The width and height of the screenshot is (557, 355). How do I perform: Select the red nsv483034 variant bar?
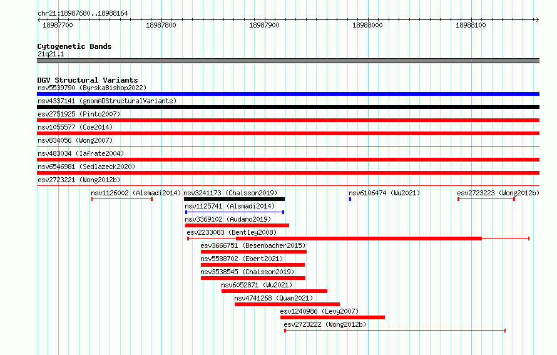point(288,160)
